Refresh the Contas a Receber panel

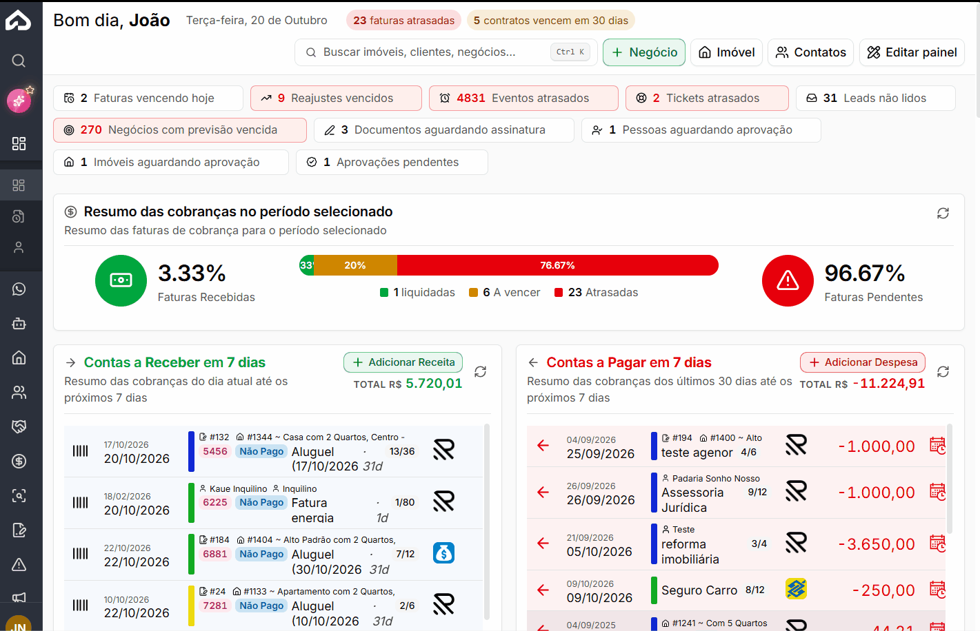(x=480, y=371)
